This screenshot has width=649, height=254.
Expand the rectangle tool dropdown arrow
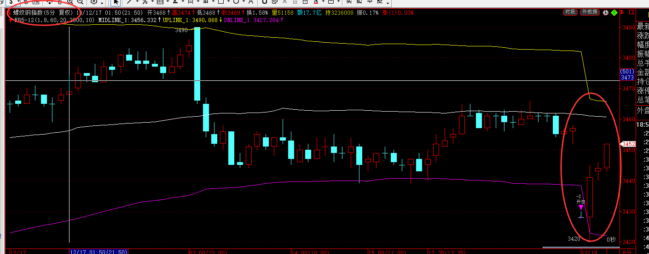(228, 2)
